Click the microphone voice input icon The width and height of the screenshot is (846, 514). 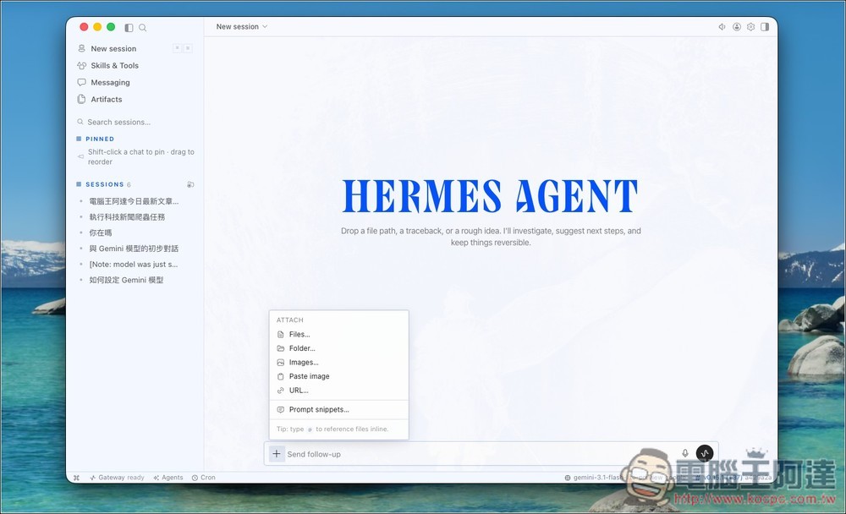pyautogui.click(x=685, y=454)
